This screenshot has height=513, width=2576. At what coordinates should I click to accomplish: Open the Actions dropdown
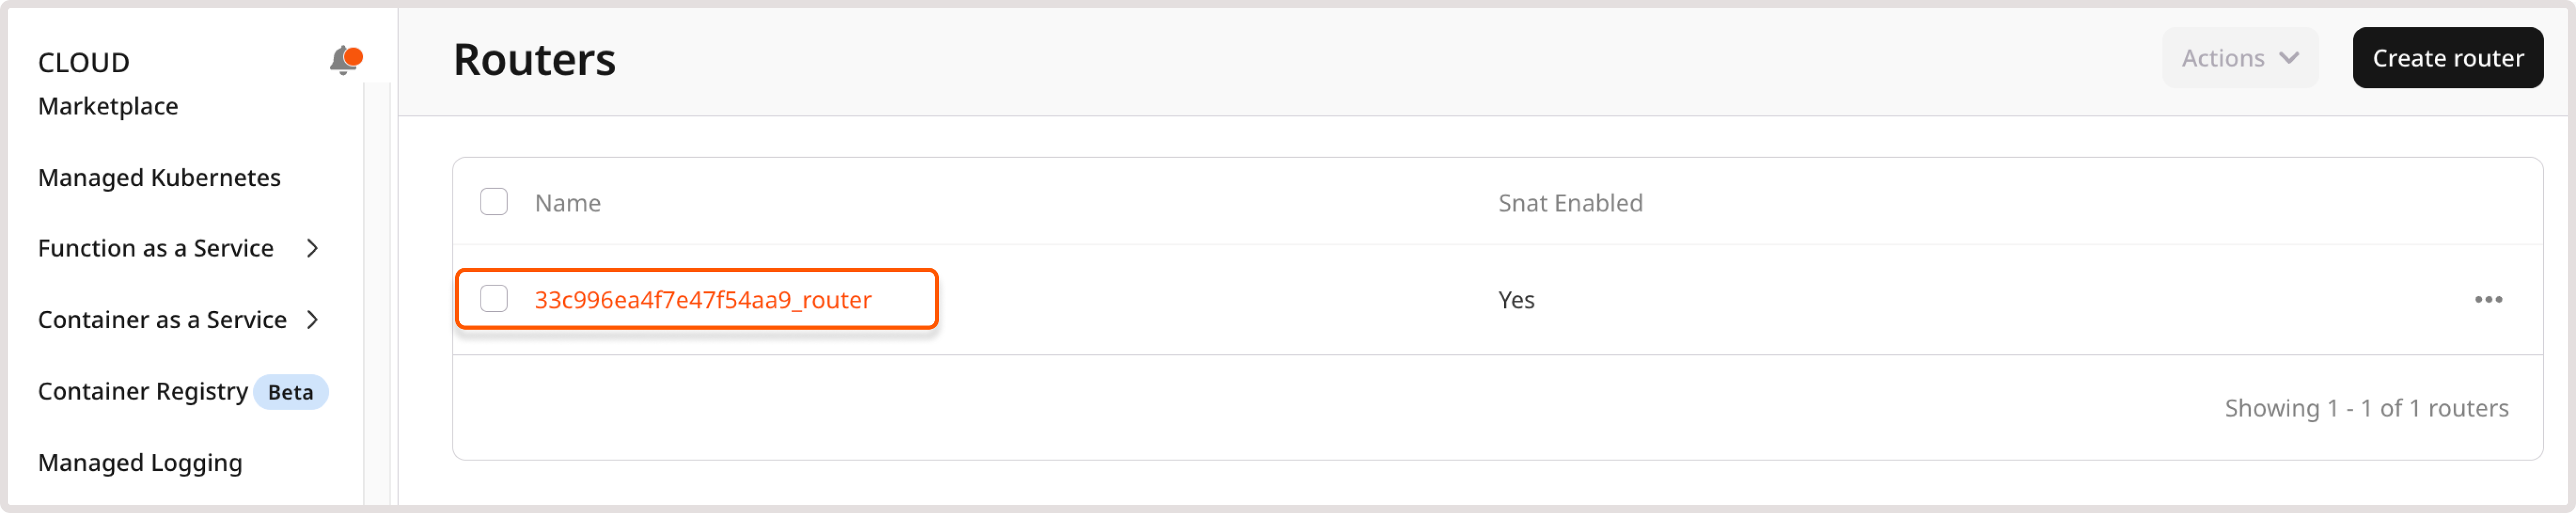pos(2239,58)
